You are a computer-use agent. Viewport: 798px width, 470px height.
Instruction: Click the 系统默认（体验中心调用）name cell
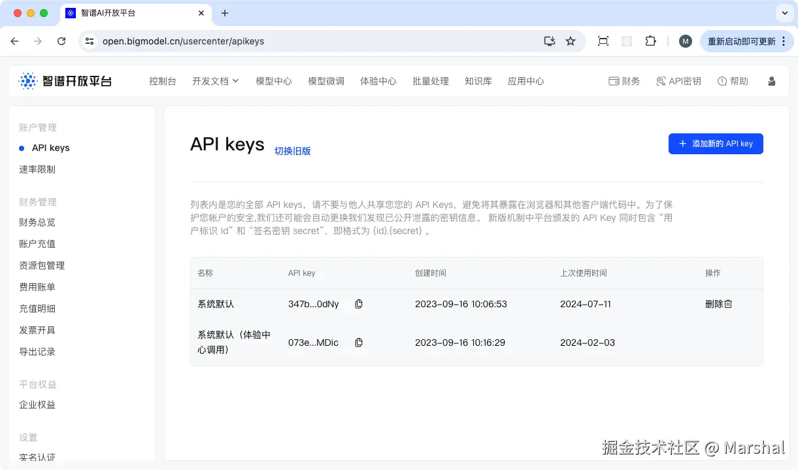pyautogui.click(x=234, y=343)
